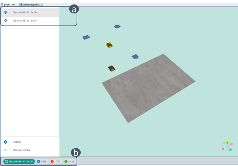Close the SimpleSetup.mlc tab

(41, 5)
